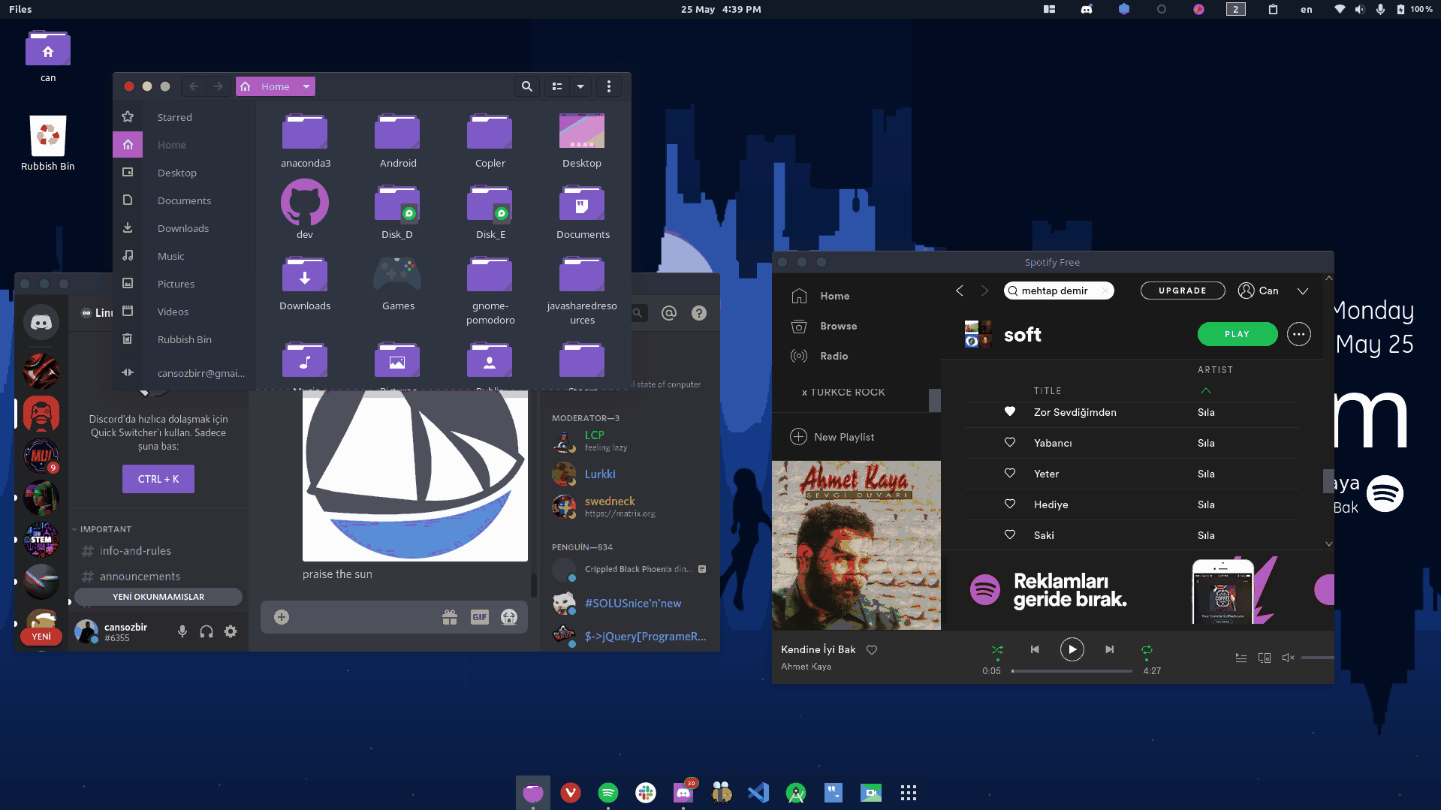The width and height of the screenshot is (1441, 810).
Task: Click the devices available icon in Spotify
Action: (1265, 657)
